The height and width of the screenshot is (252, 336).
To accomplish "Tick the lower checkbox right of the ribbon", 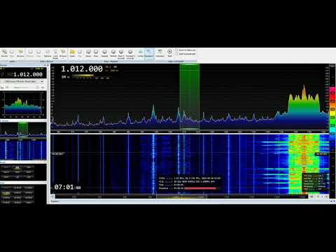I will point(176,54).
